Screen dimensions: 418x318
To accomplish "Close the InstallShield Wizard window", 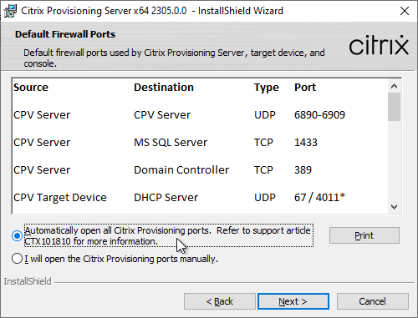I will tap(405, 11).
